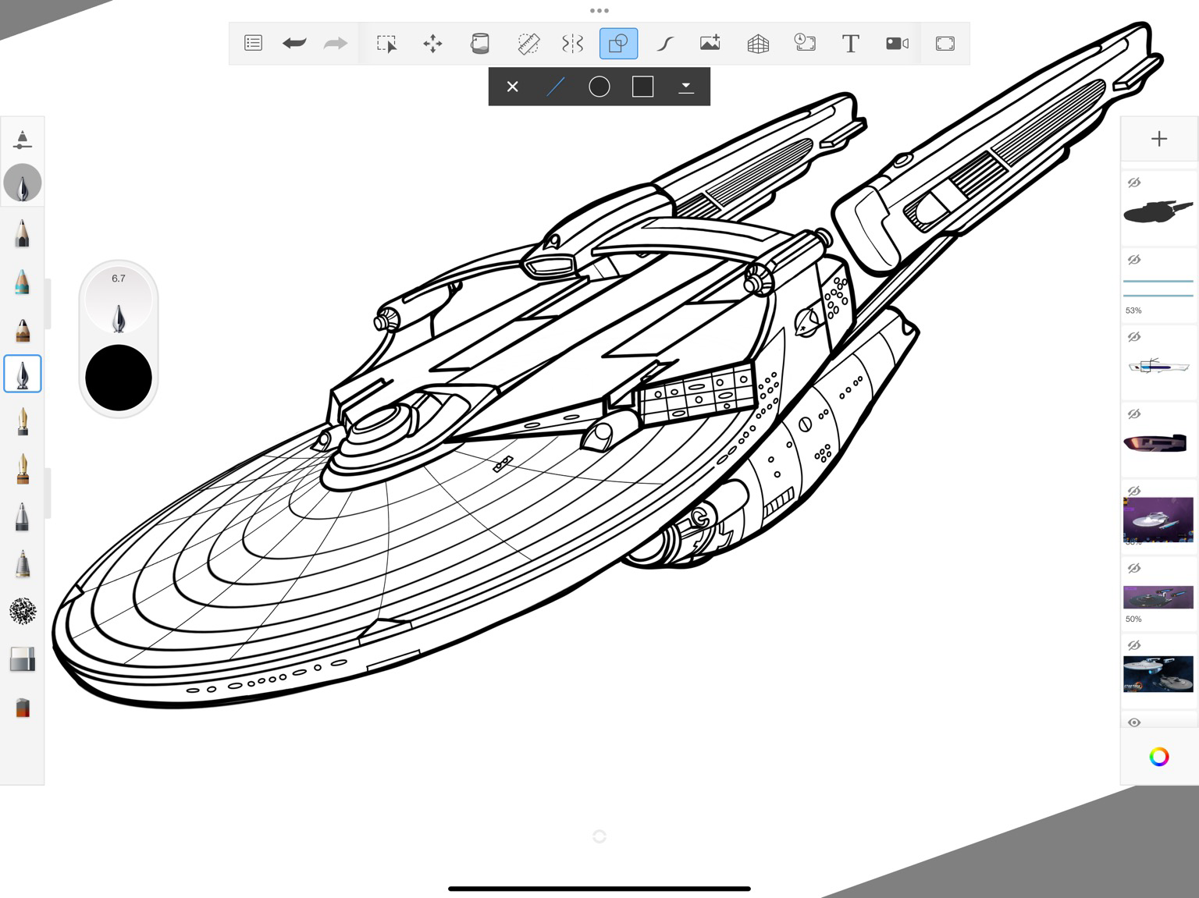Show the 53% opacity line layer
Screen dimensions: 1199x898
click(x=1134, y=260)
